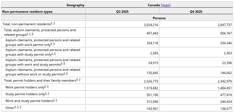Select the Work and study permit holders label
This screenshot has height=112, width=234.
[x=29, y=101]
